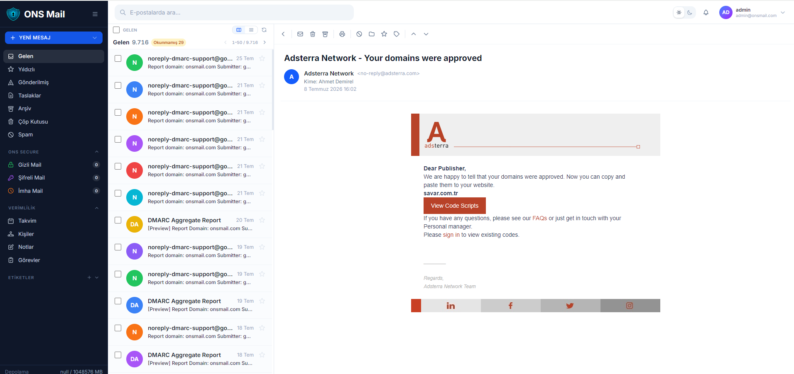The width and height of the screenshot is (794, 374).
Task: Select the 25 Tem noreply-dmarc-support message checkbox
Action: click(118, 58)
